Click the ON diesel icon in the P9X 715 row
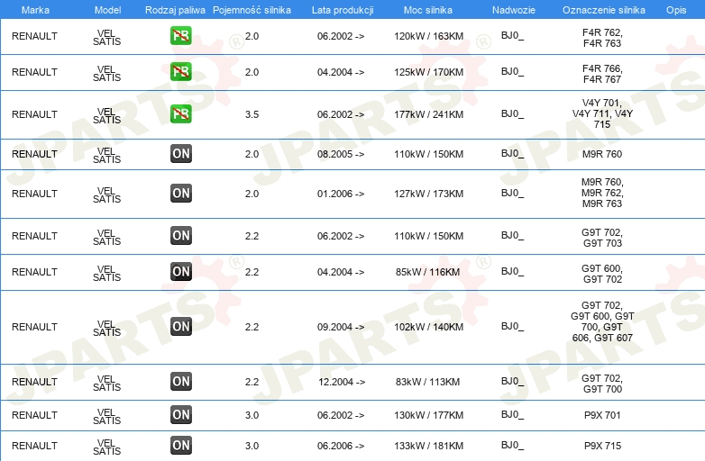705x461 pixels. point(181,445)
